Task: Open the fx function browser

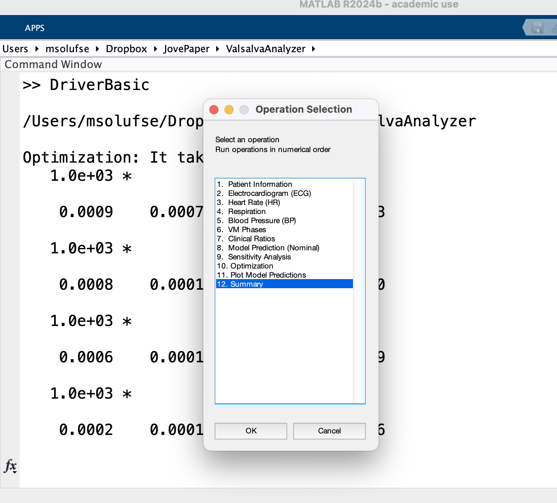Action: coord(10,466)
